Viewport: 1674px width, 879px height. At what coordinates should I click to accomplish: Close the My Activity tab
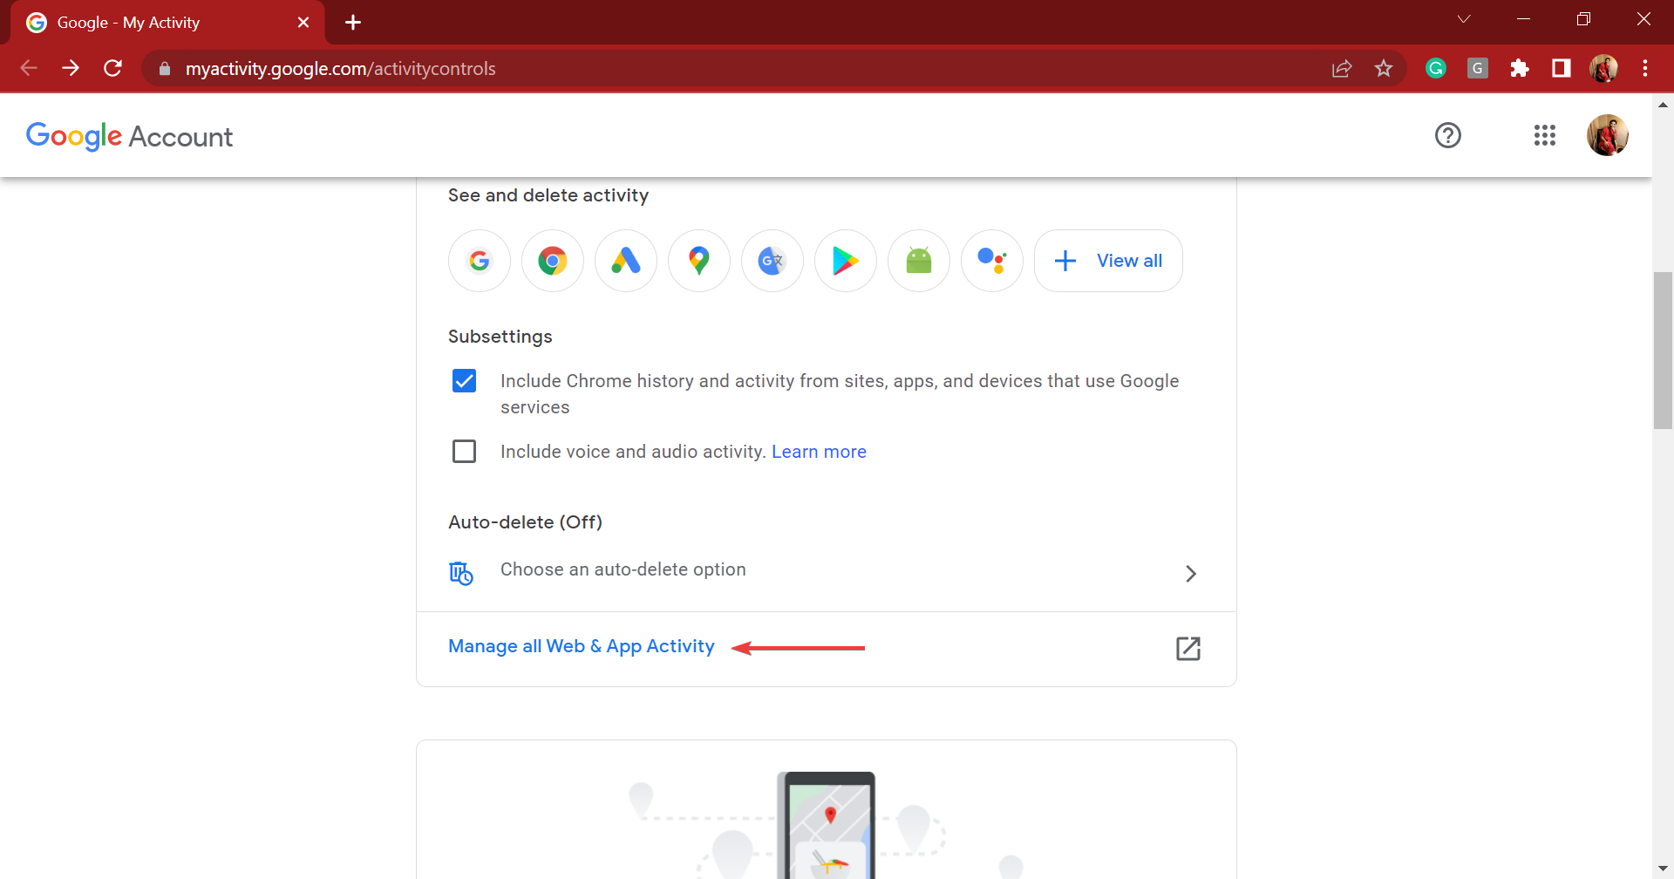tap(303, 23)
